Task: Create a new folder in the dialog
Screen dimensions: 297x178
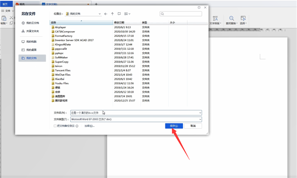Action: click(x=119, y=14)
